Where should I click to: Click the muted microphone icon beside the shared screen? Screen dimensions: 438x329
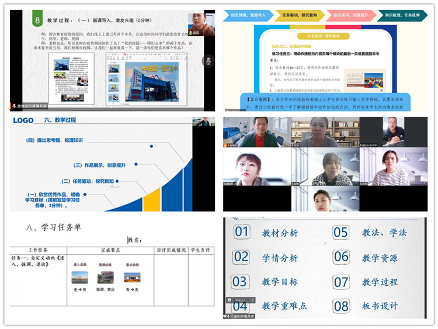point(208,61)
